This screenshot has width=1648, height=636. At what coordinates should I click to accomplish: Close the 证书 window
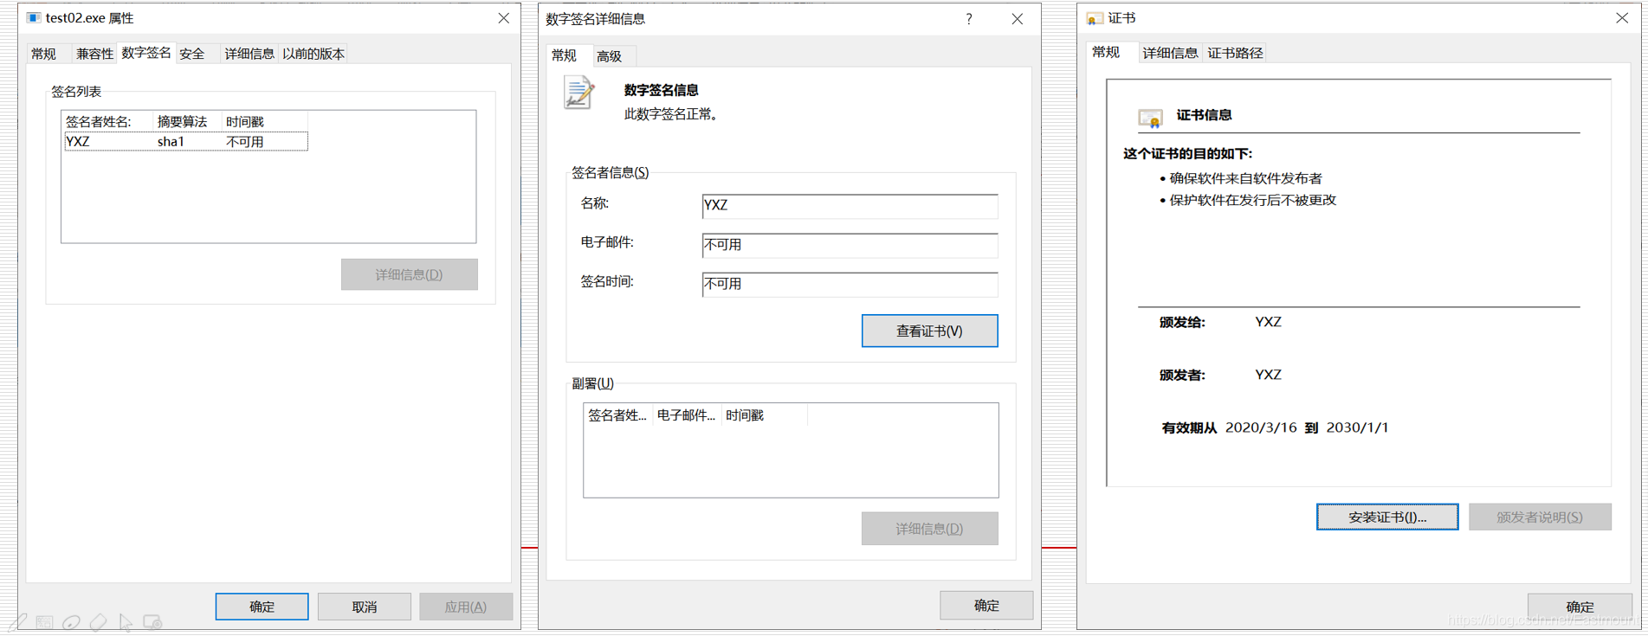point(1622,18)
